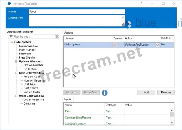The width and height of the screenshot is (182, 130).
Task: Select Log in Window tree item
Action: (x=29, y=46)
